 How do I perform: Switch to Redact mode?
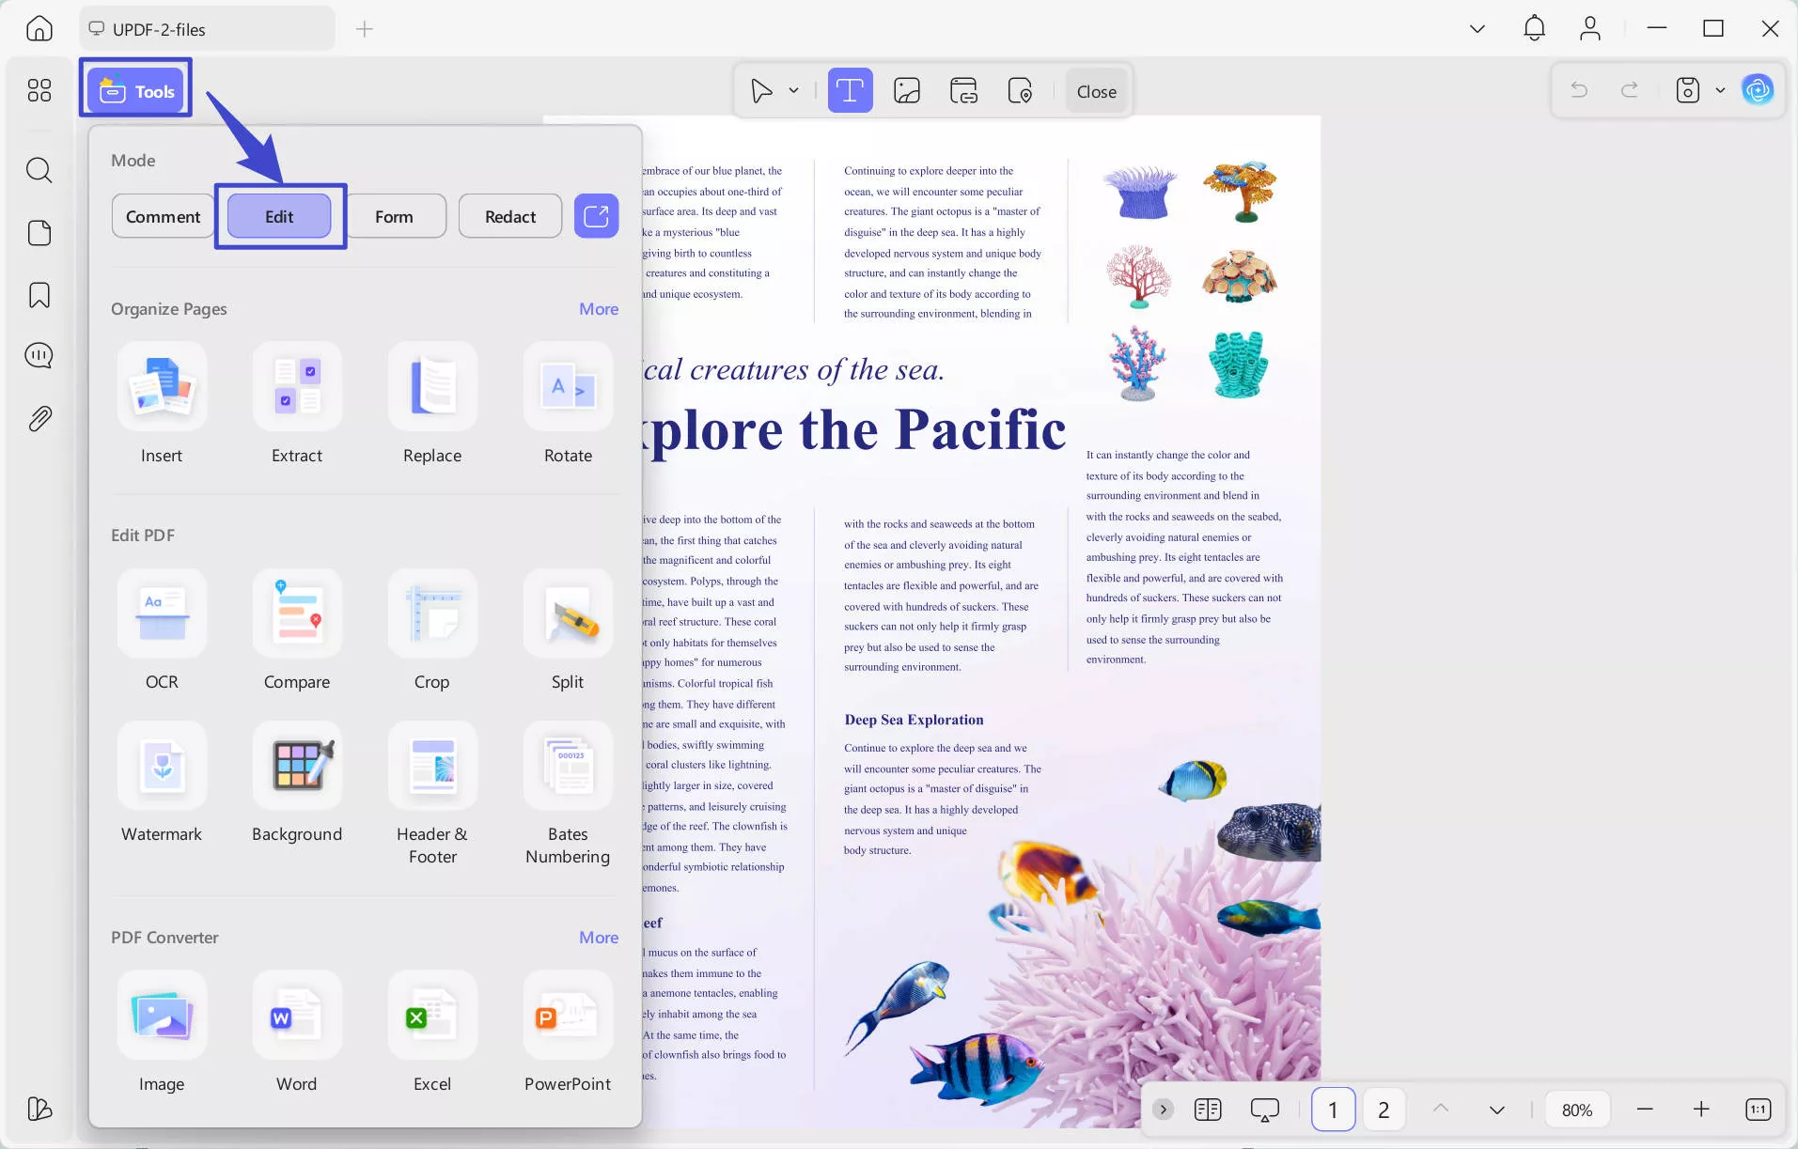(509, 217)
